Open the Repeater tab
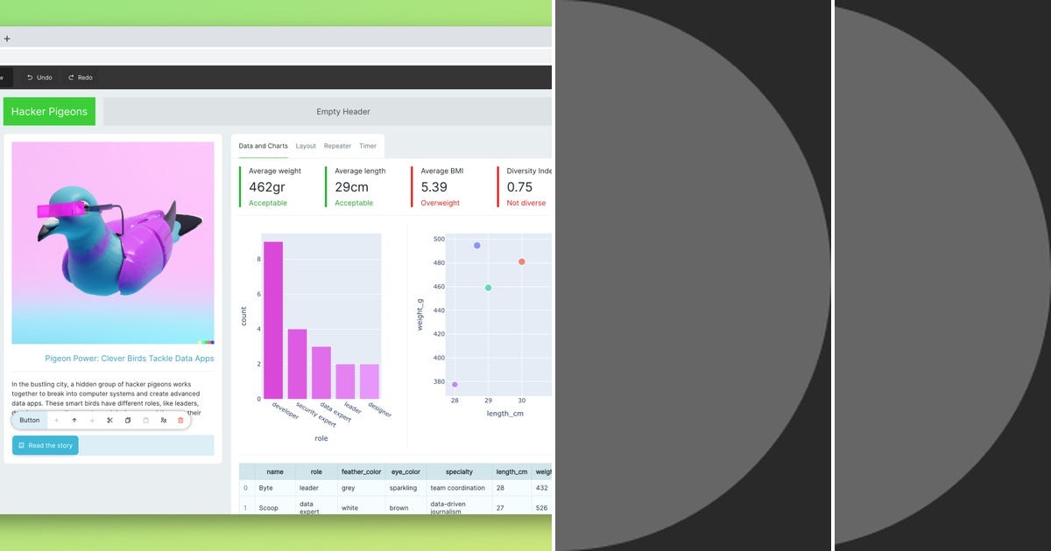The width and height of the screenshot is (1051, 551). pos(337,146)
